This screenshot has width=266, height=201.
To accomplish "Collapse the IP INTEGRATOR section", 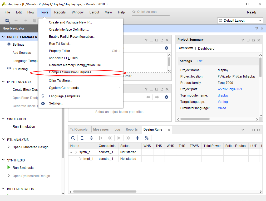I will click(3, 82).
